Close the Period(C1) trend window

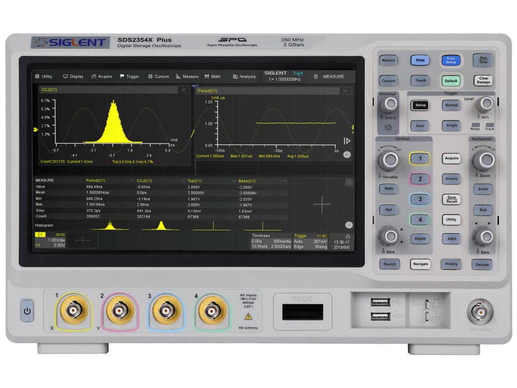(x=345, y=91)
